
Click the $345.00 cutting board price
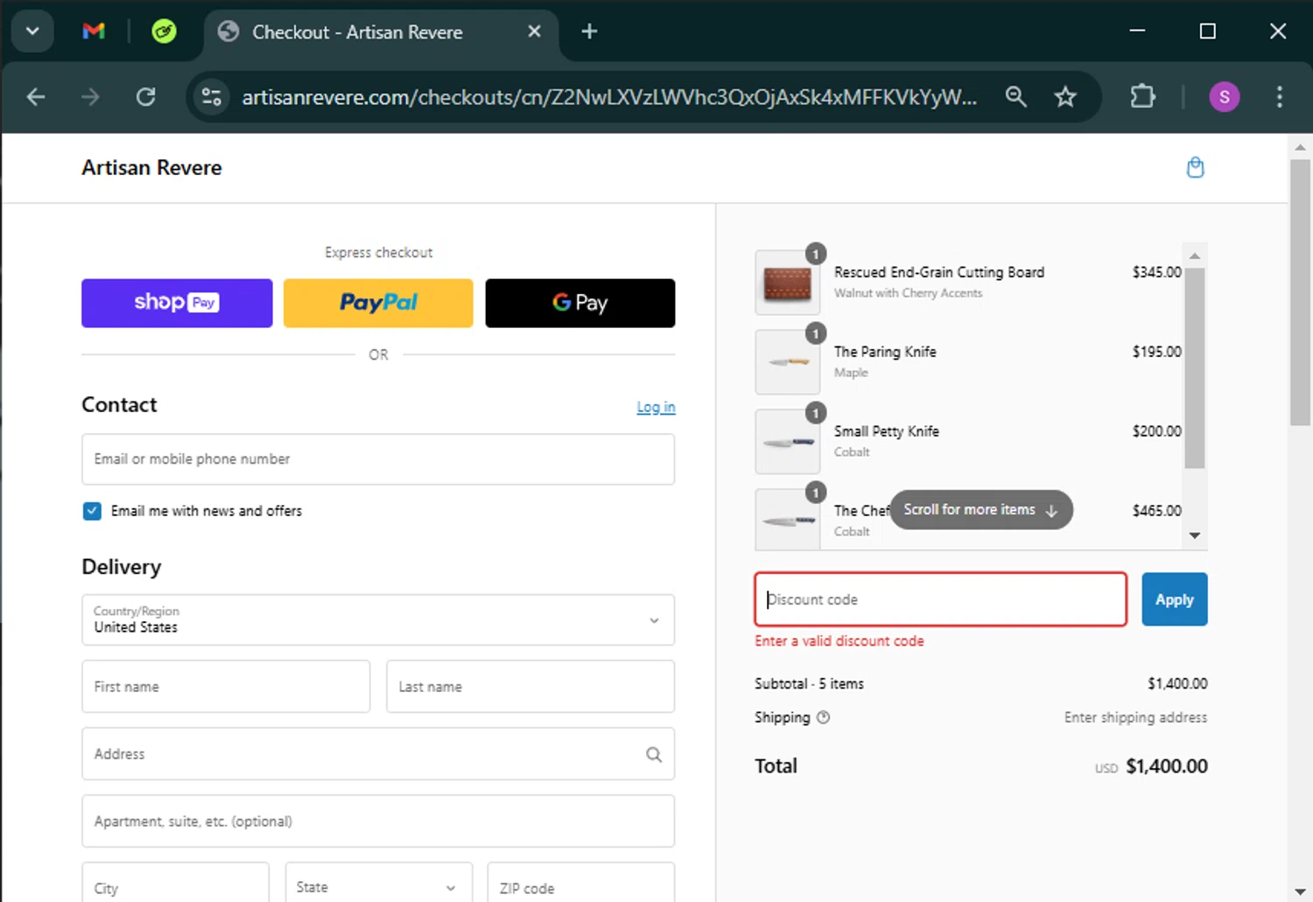point(1156,272)
